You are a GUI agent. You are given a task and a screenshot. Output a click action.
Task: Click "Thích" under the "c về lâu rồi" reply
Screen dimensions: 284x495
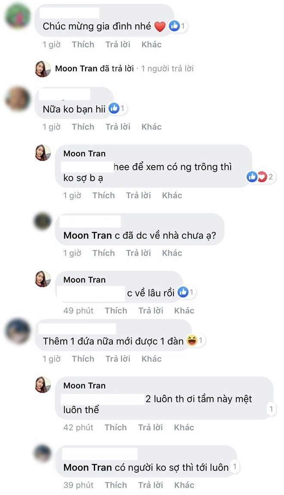[x=116, y=310]
